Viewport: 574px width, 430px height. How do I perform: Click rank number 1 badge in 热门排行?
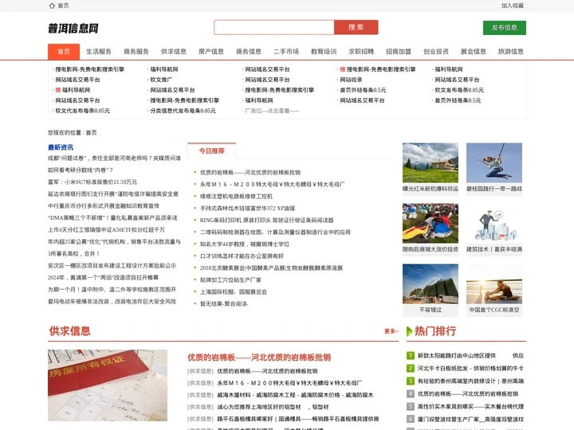click(x=411, y=355)
